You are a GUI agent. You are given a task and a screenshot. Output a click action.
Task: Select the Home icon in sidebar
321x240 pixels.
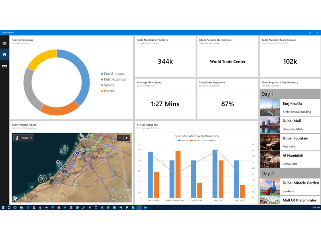click(x=4, y=55)
